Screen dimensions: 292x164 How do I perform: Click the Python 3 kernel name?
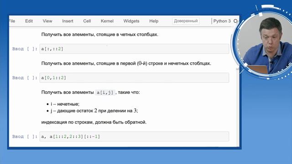coord(222,21)
